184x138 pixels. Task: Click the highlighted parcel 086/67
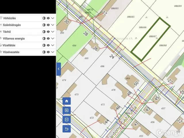point(151,39)
